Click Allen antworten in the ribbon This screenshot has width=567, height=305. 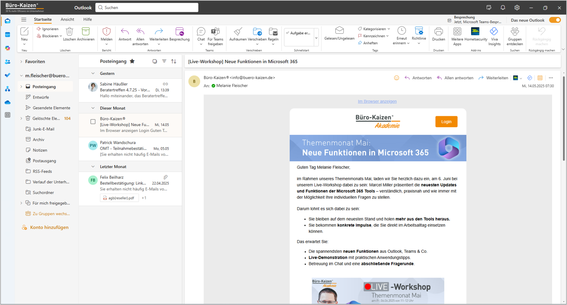[x=140, y=36]
